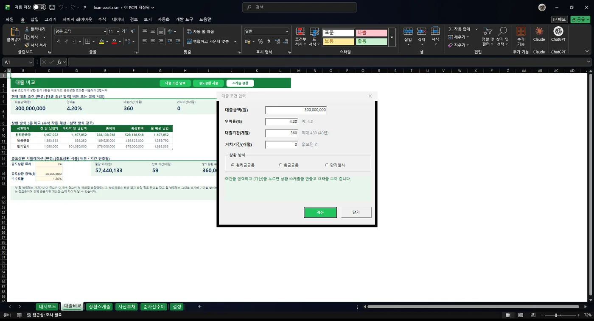Click the font color red swatch
Screen dimensions: 594x321
click(x=114, y=42)
